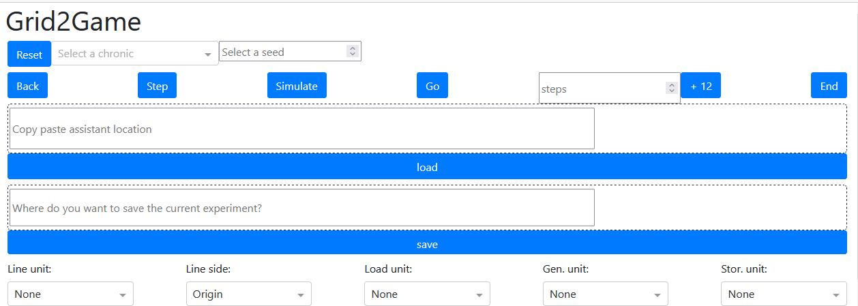Image resolution: width=858 pixels, height=306 pixels.
Task: Focus the save experiment location field
Action: click(302, 208)
